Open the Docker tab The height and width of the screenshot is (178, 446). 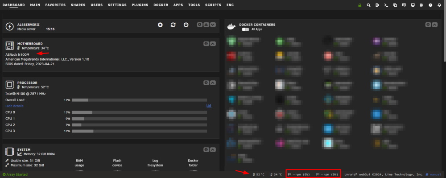click(161, 5)
